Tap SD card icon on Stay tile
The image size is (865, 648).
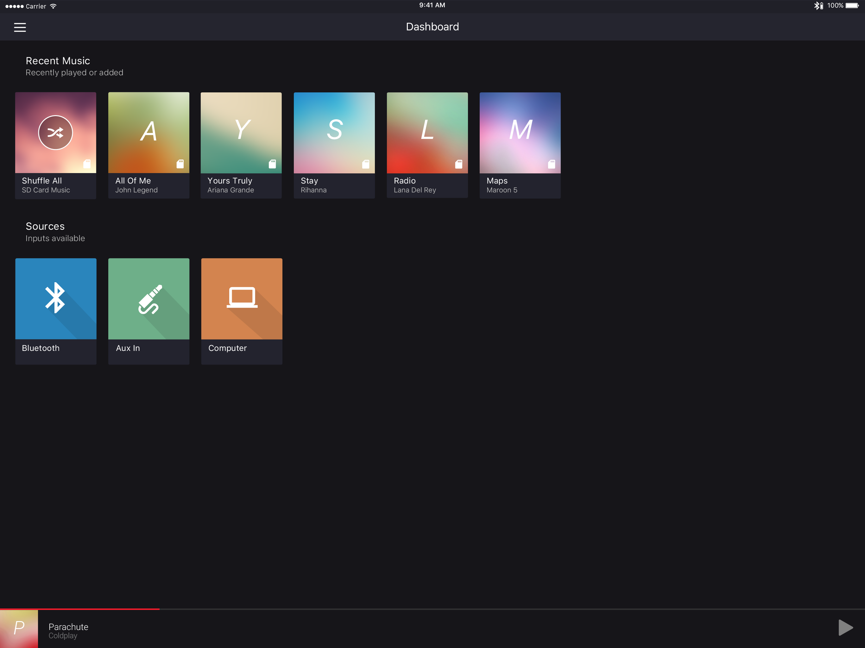click(x=366, y=164)
